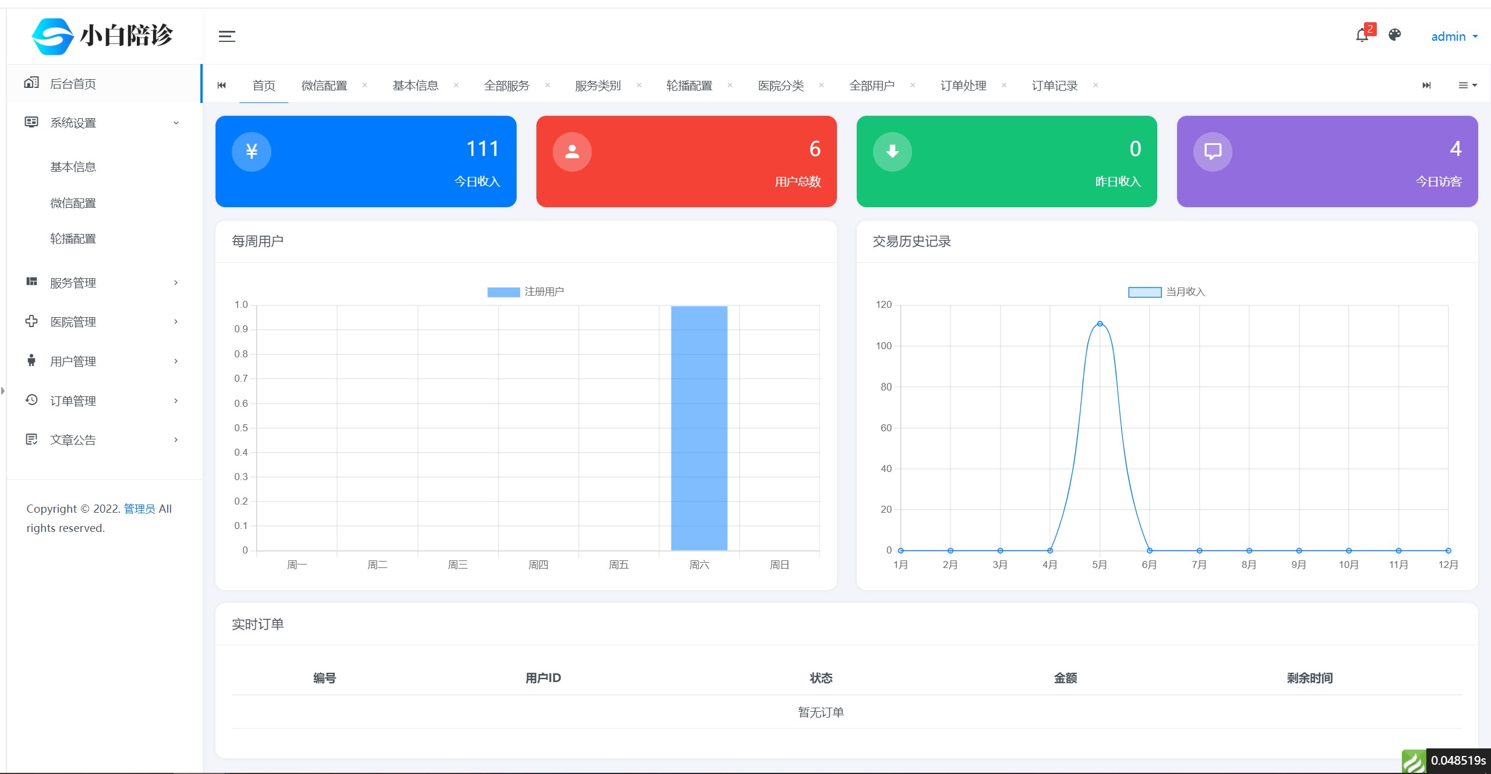Click the 状态 column header

coord(821,678)
